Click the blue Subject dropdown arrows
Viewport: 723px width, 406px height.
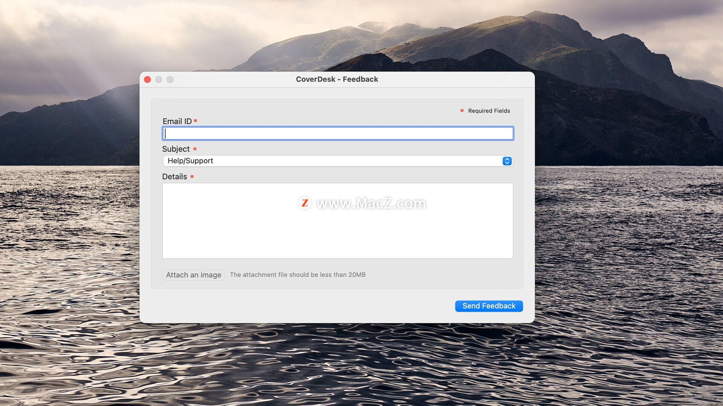click(x=507, y=161)
